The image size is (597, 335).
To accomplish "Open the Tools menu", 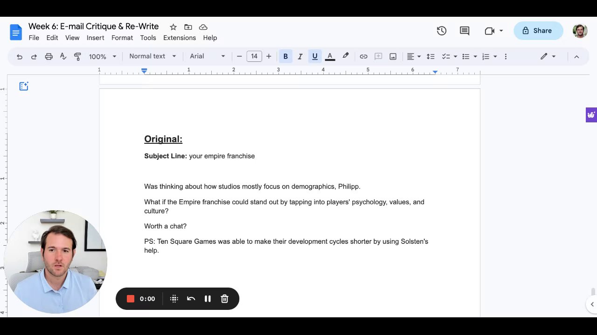I will (x=148, y=38).
